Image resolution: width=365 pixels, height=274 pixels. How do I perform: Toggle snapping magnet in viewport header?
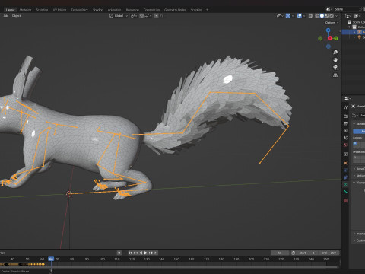141,16
